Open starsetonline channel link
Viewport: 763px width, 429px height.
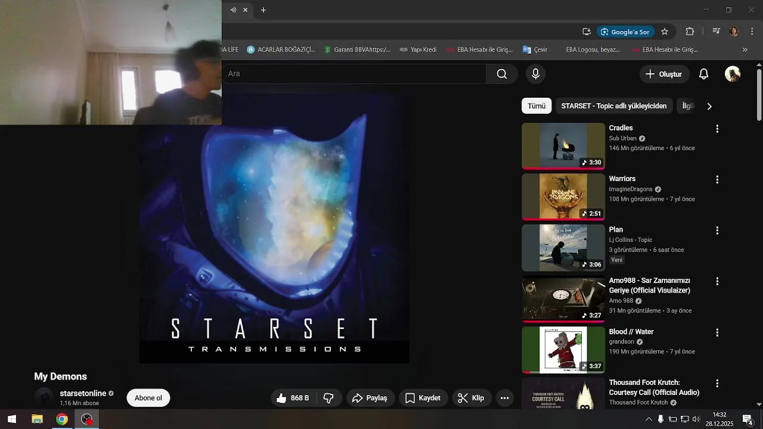pyautogui.click(x=83, y=393)
